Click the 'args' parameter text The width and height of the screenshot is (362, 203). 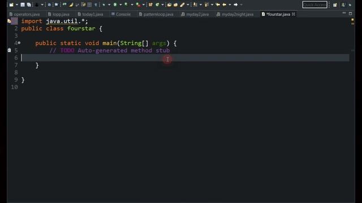(159, 43)
